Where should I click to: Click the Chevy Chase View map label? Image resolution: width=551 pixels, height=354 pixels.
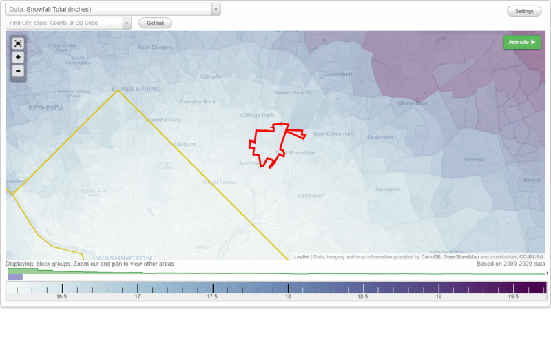coord(62,48)
